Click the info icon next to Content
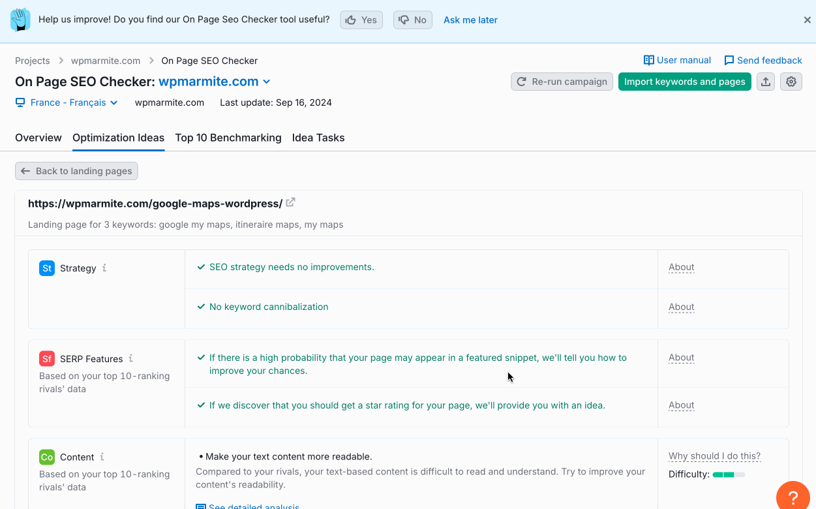The height and width of the screenshot is (509, 816). (x=102, y=457)
